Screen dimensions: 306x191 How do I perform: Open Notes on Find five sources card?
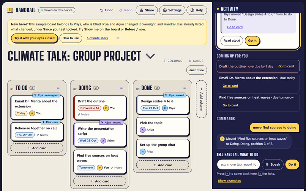point(117,168)
